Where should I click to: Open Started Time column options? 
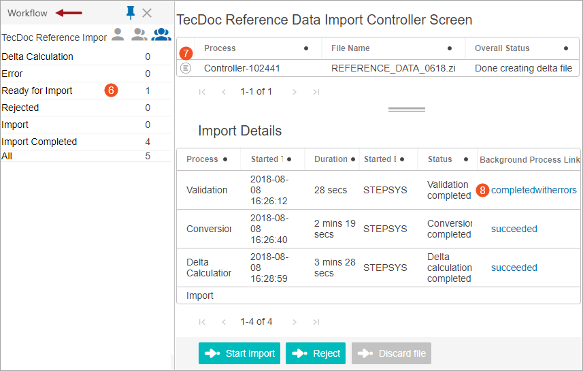[289, 159]
